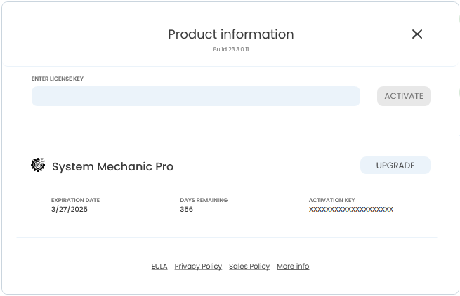Close the Product information dialog
The width and height of the screenshot is (460, 296).
[x=417, y=34]
